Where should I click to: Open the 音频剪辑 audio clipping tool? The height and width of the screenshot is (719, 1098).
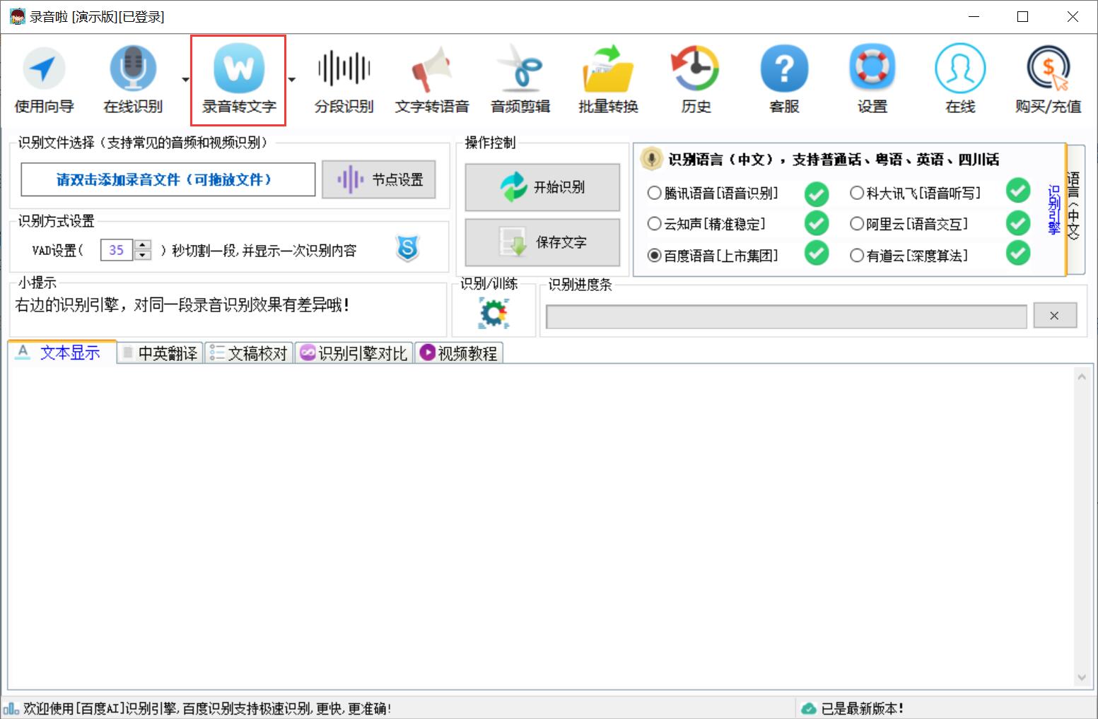(520, 79)
